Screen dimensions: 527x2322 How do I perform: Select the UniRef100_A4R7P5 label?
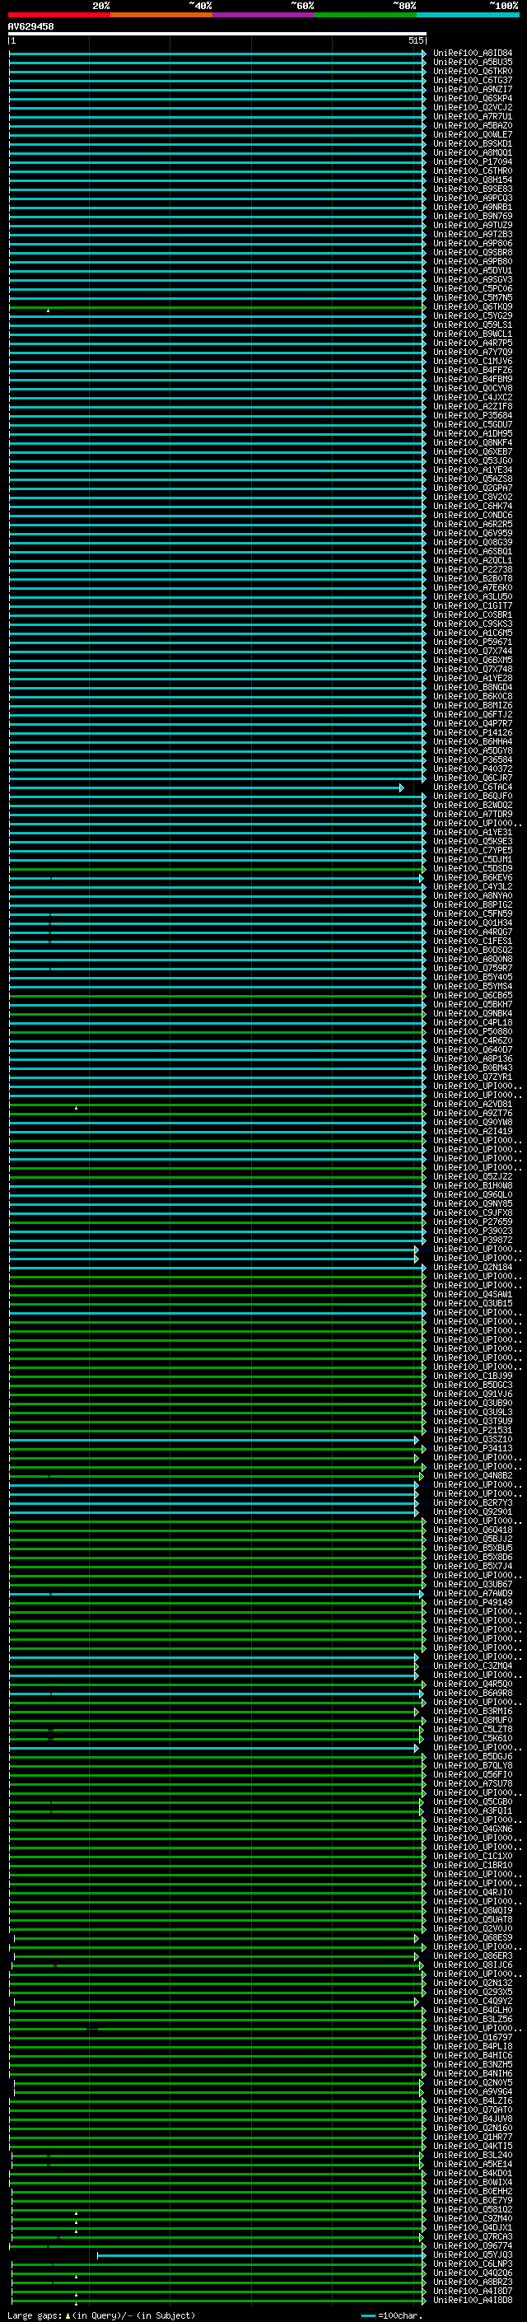pos(473,343)
